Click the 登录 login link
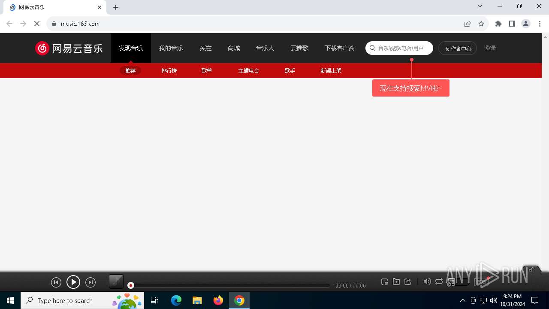This screenshot has width=549, height=309. 491,48
